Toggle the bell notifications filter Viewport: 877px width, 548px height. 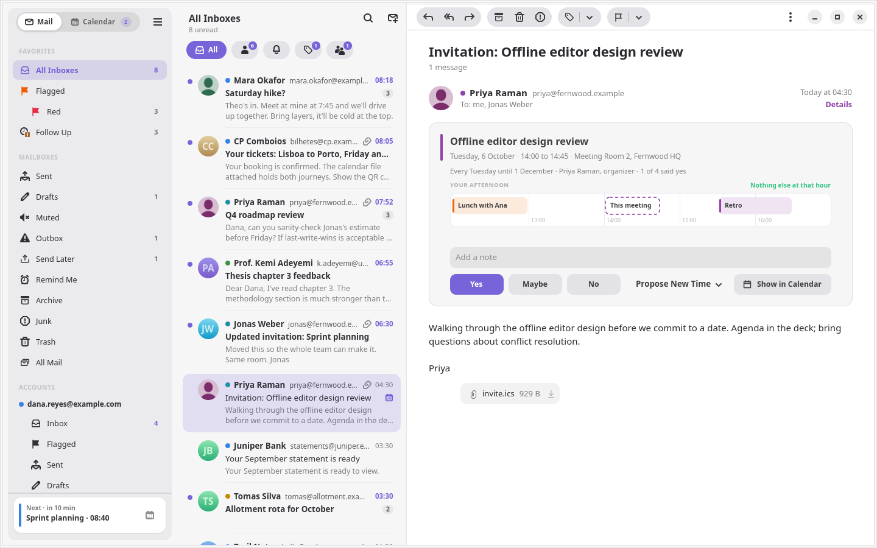276,50
